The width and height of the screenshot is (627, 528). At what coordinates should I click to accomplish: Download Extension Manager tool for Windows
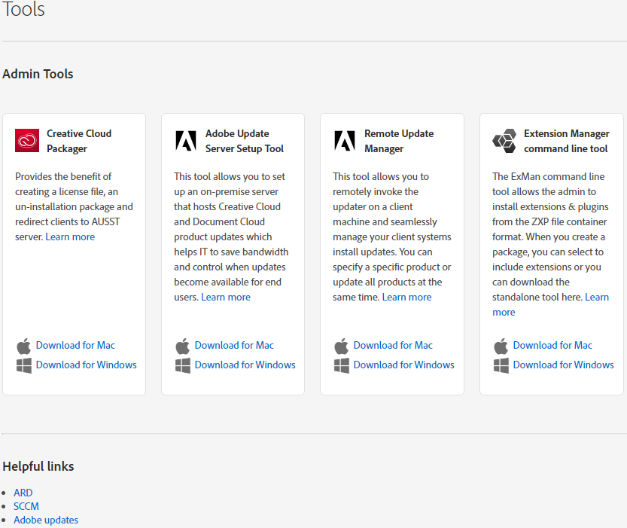point(563,365)
